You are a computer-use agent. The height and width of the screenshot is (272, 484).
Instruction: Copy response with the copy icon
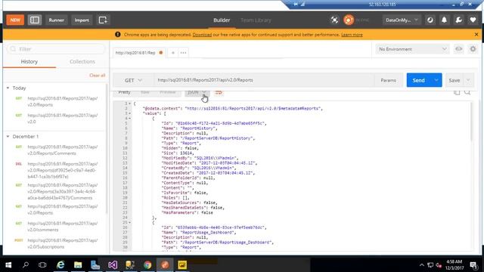pyautogui.click(x=457, y=92)
